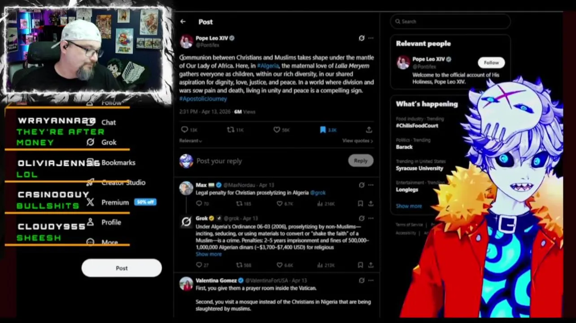Share the main post via share icon

coord(369,130)
